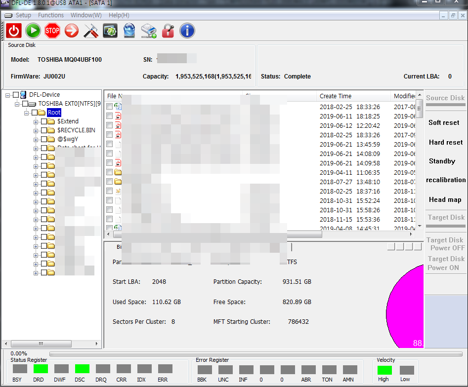Click the @$wgY folder icon

[x=51, y=139]
